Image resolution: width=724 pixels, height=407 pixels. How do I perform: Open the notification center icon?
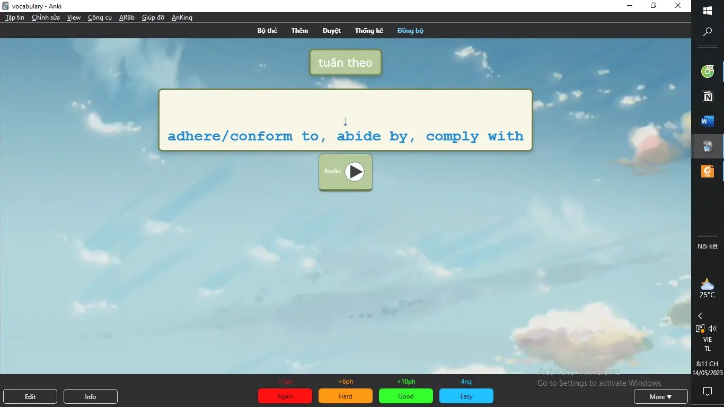pyautogui.click(x=707, y=392)
